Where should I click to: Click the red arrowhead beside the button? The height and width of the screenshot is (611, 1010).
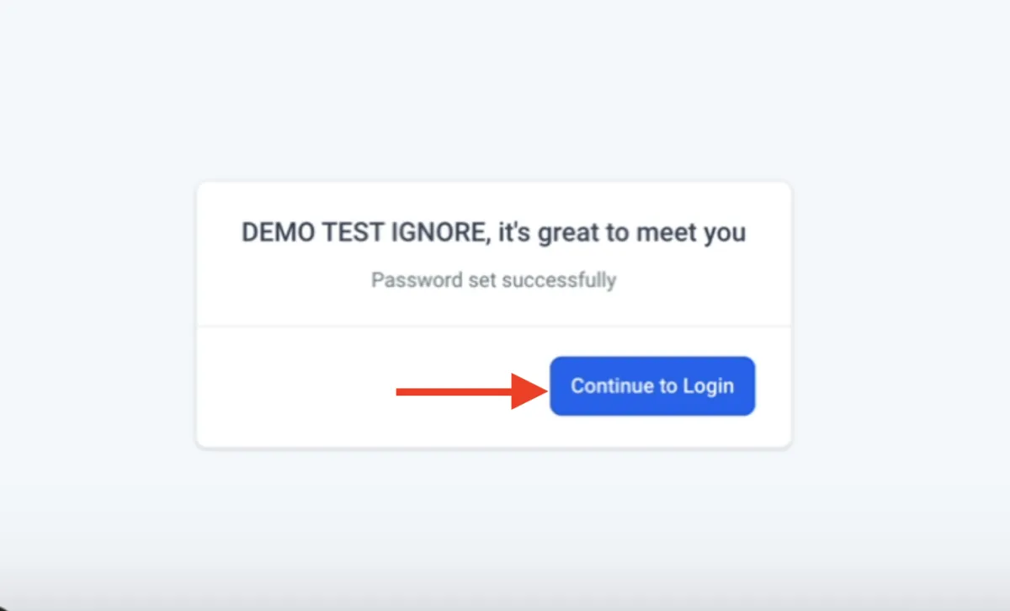click(529, 391)
